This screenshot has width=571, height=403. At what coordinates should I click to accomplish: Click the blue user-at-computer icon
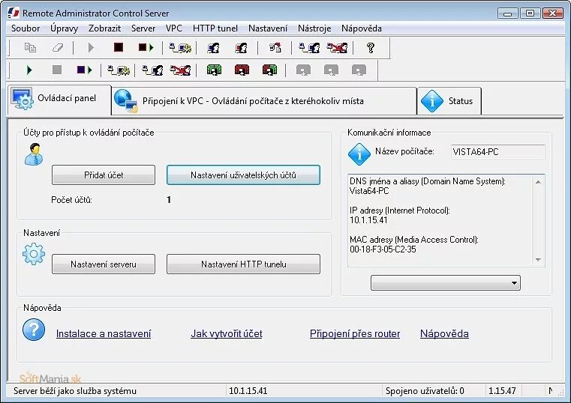tap(213, 48)
